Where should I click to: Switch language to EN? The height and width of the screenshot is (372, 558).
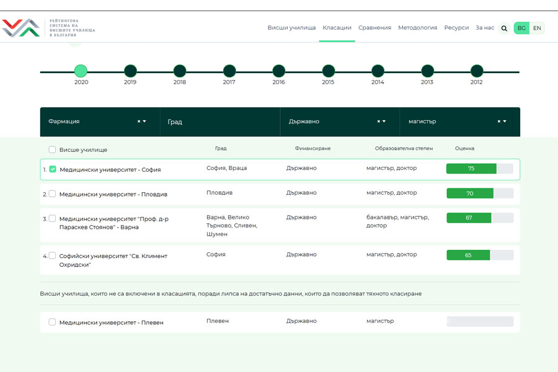click(537, 28)
